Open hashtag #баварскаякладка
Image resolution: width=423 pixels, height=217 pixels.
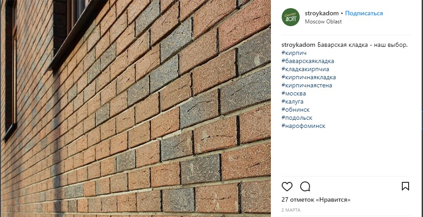tap(308, 61)
